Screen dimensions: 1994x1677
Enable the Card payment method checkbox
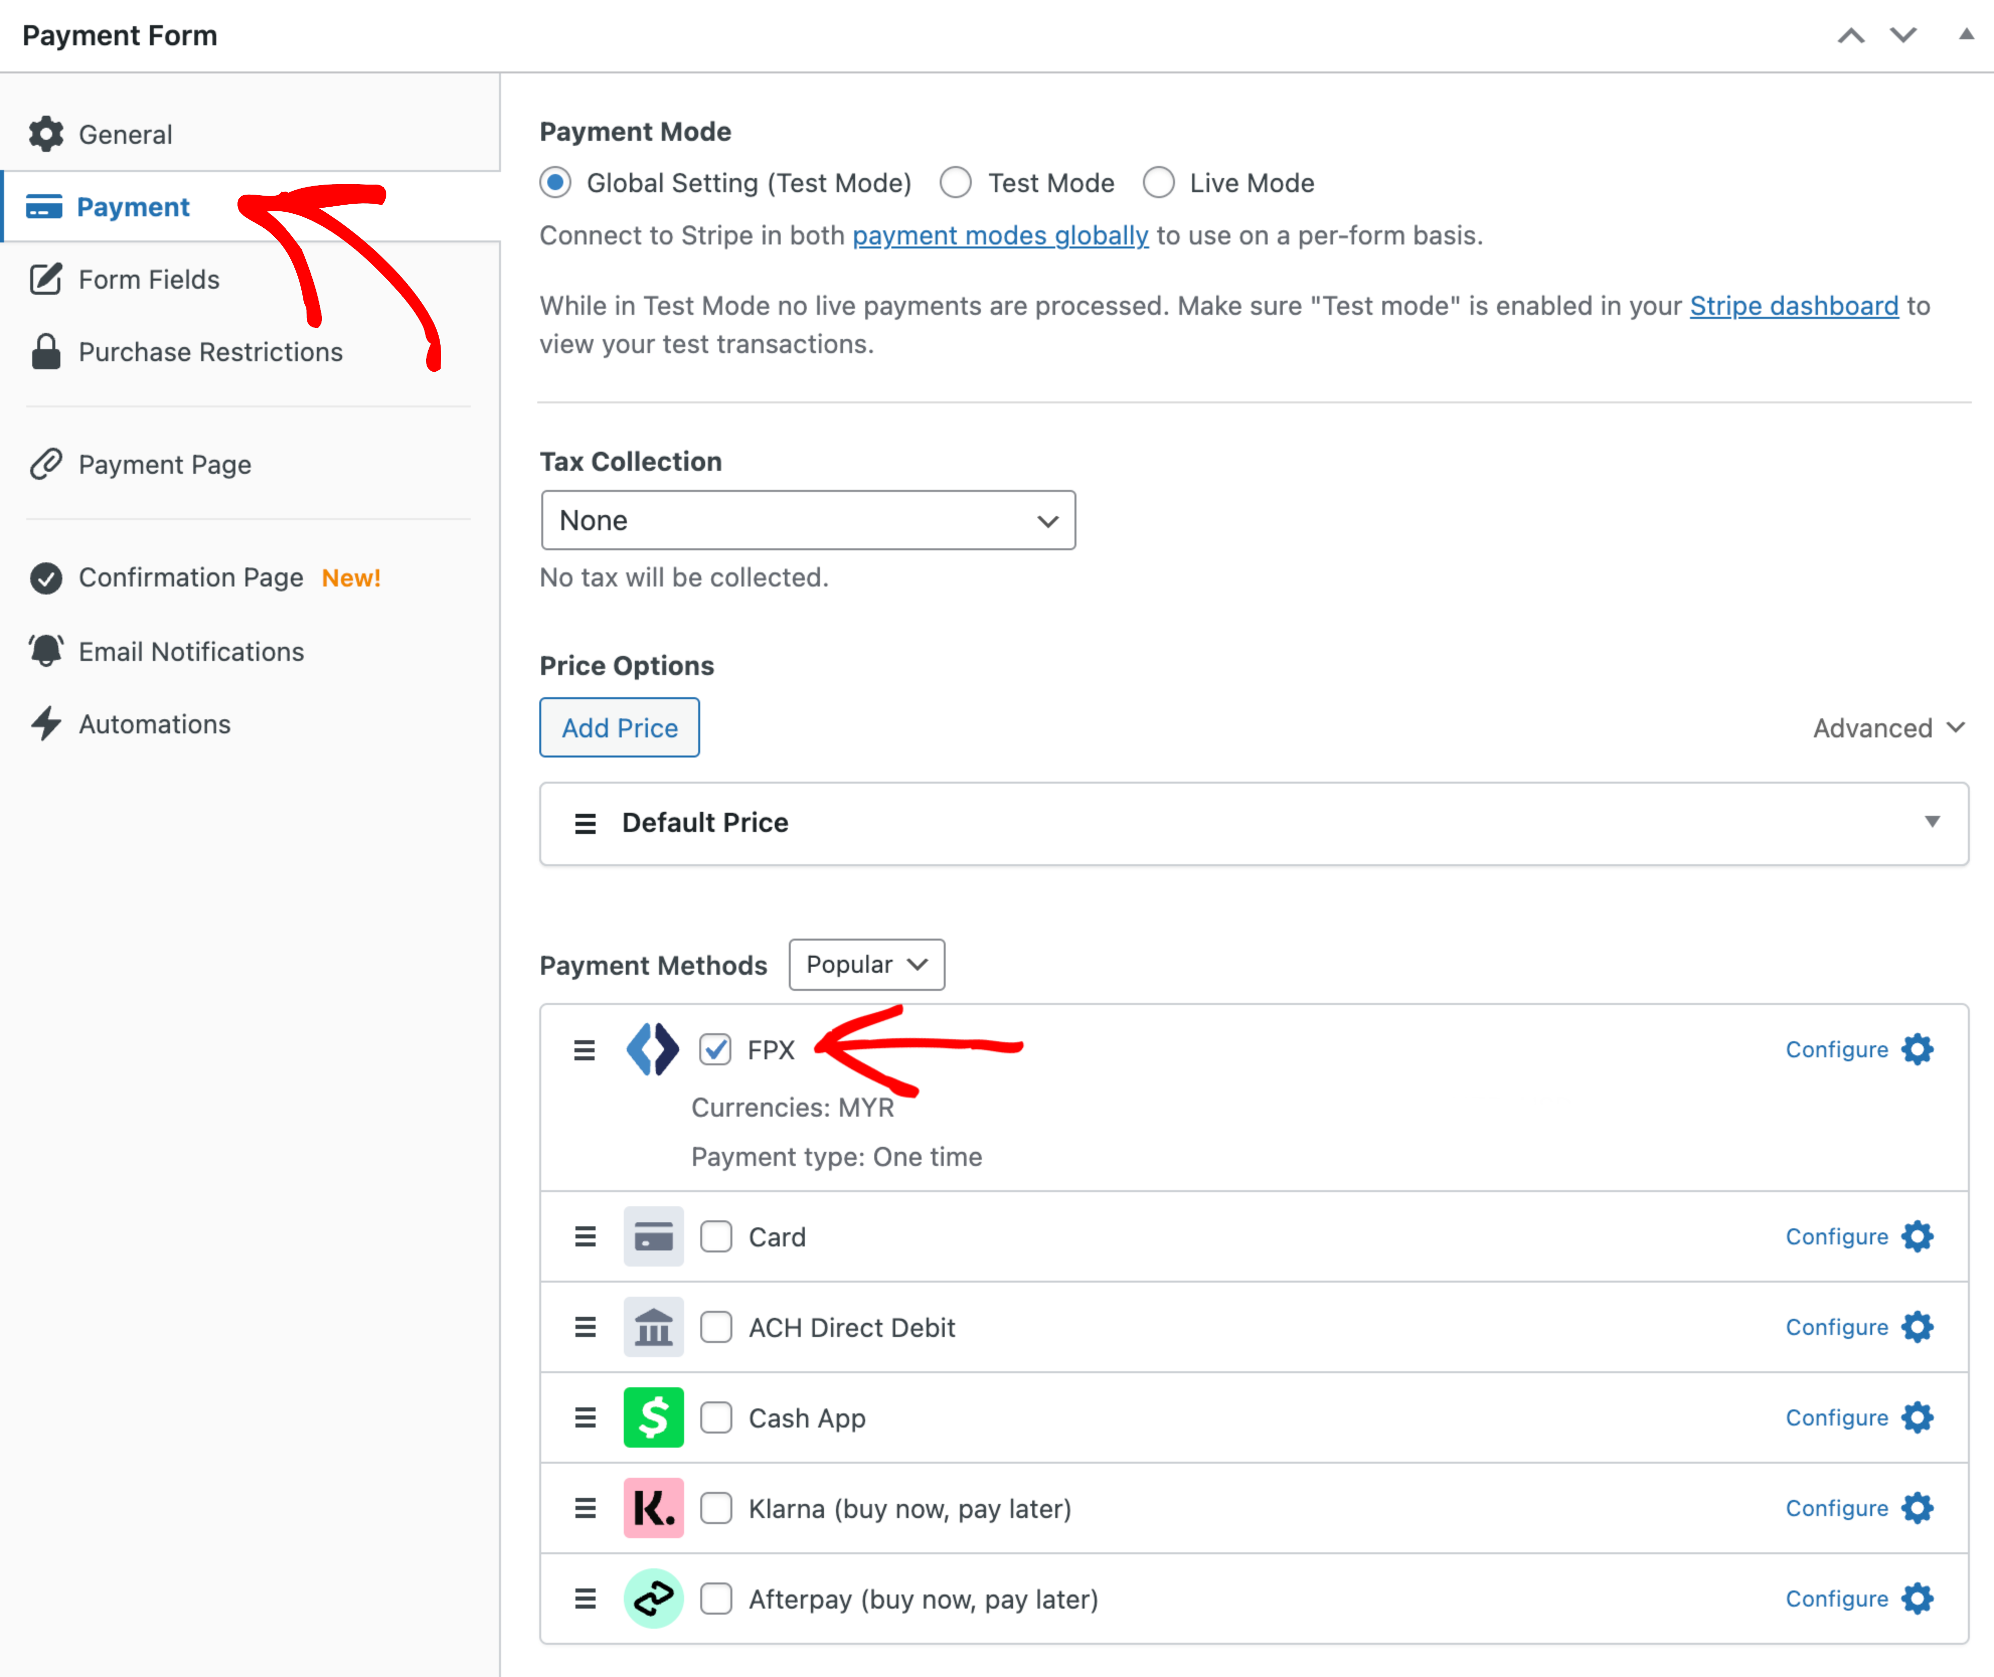coord(716,1237)
